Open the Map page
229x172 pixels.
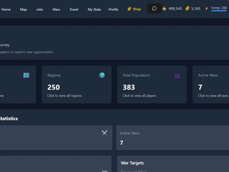(23, 10)
